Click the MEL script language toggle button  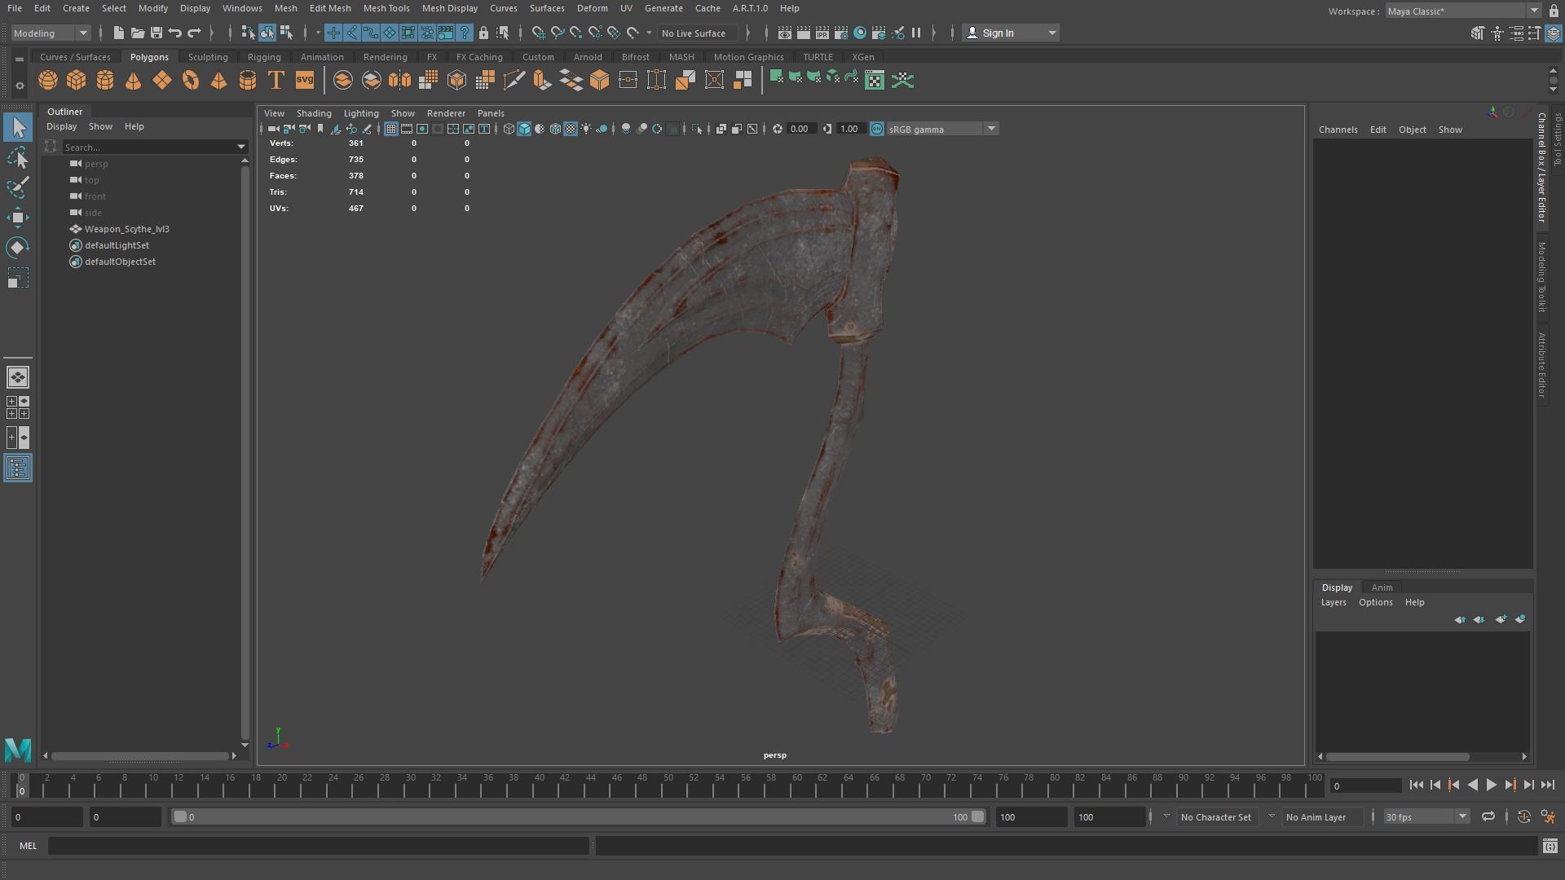[29, 846]
